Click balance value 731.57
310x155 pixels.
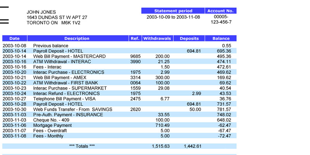[224, 104]
